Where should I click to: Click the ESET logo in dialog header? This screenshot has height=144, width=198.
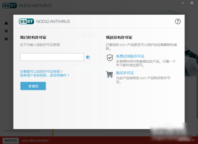26,21
